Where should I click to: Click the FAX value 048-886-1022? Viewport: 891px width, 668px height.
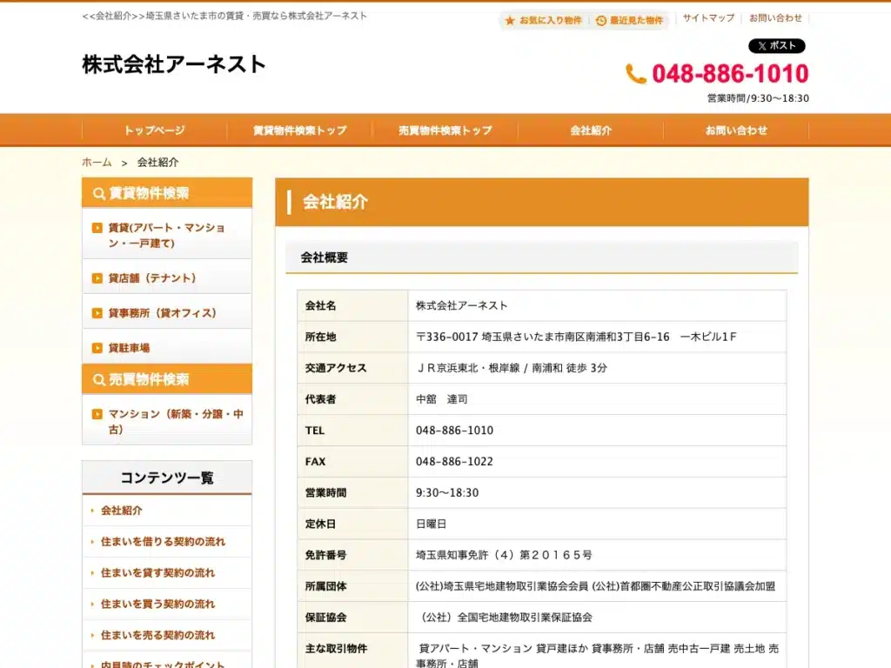click(x=454, y=462)
